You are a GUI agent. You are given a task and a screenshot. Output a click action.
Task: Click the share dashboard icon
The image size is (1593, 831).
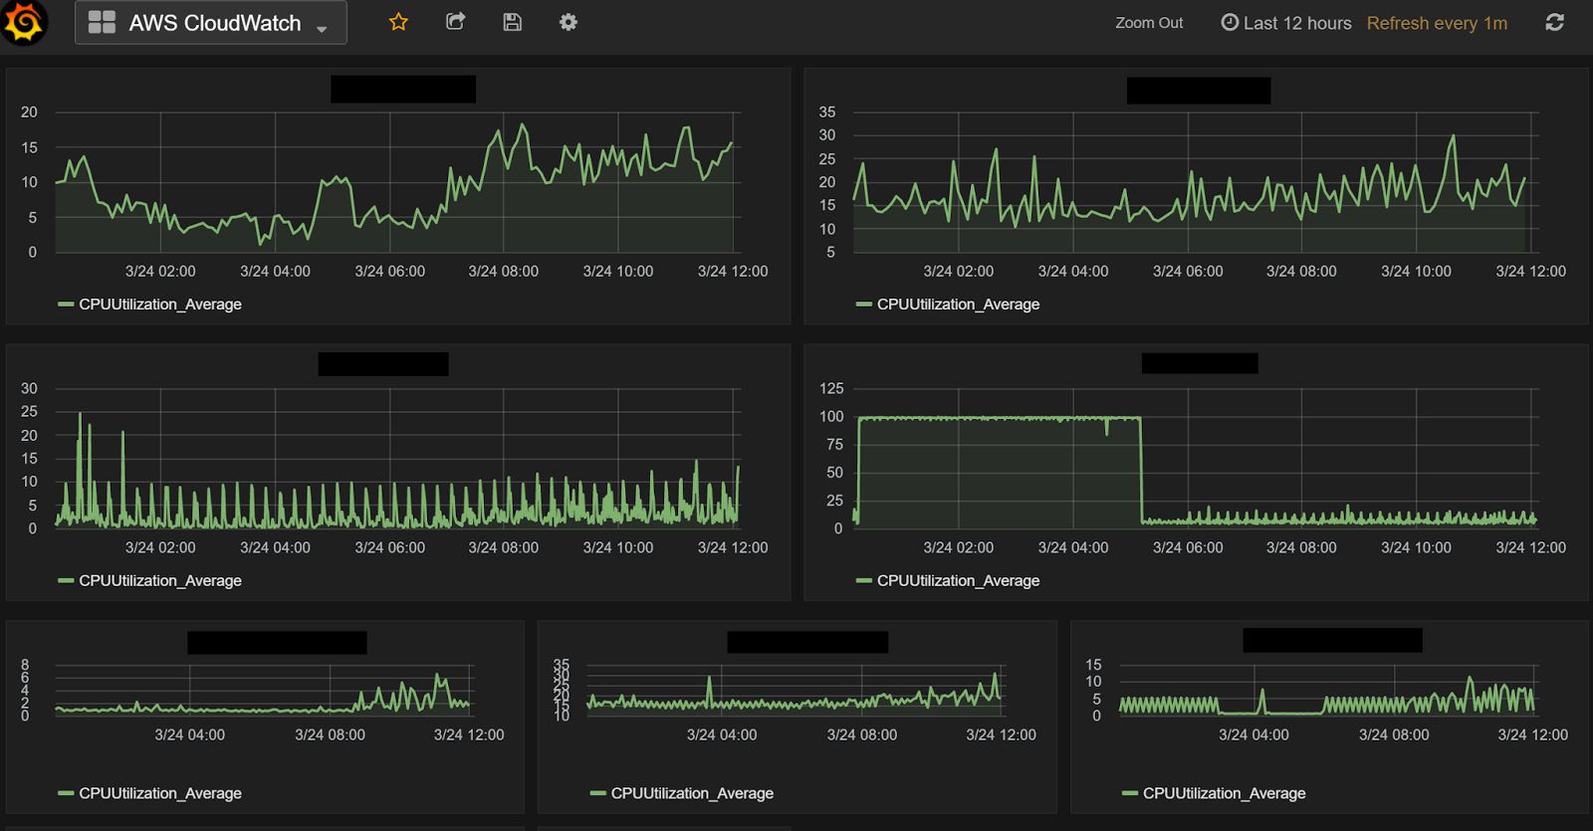tap(456, 22)
